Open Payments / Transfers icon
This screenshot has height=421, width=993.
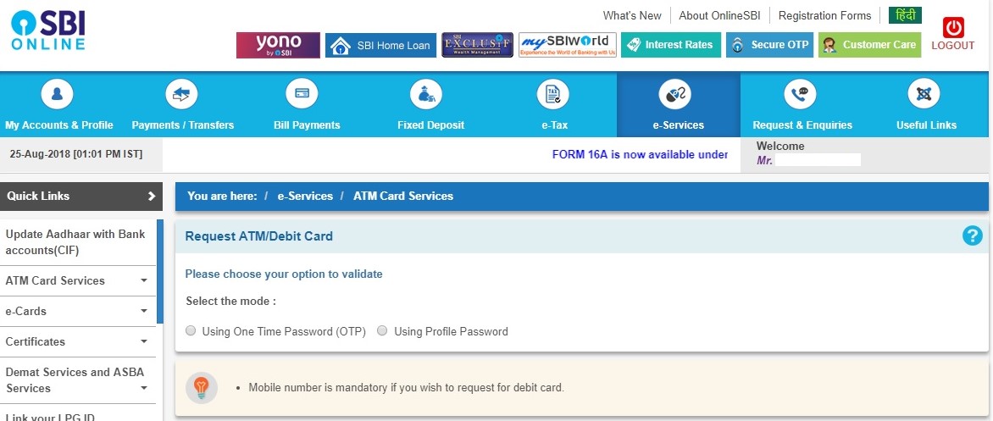182,94
